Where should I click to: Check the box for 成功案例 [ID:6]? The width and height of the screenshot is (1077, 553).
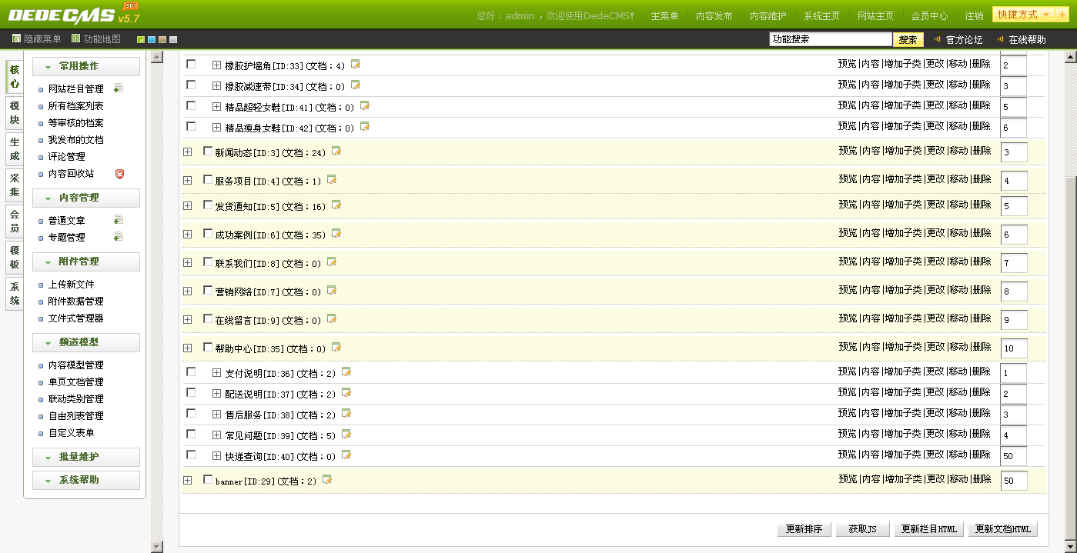pyautogui.click(x=208, y=233)
